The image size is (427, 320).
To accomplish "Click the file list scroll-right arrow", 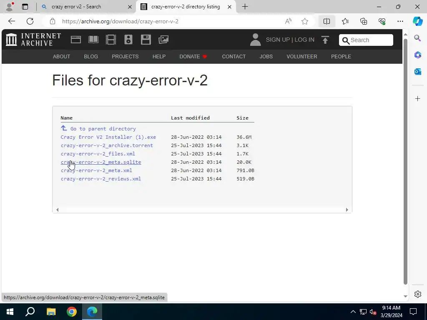I will [x=347, y=210].
